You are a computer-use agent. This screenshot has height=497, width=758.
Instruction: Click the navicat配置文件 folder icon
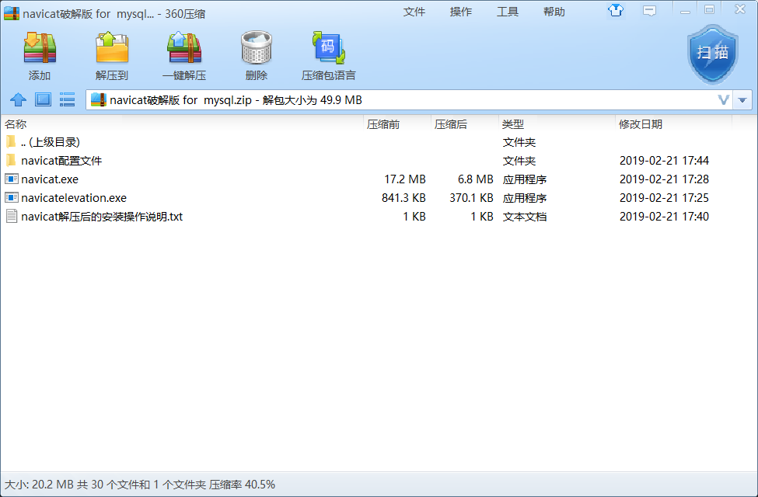point(12,160)
